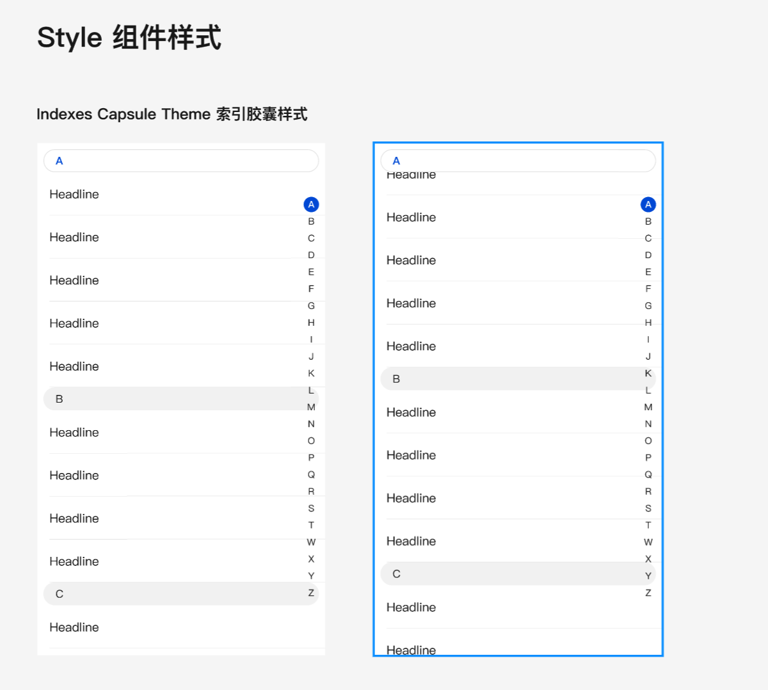The width and height of the screenshot is (768, 690).
Task: Select the Headline row under section B
Action: (74, 432)
